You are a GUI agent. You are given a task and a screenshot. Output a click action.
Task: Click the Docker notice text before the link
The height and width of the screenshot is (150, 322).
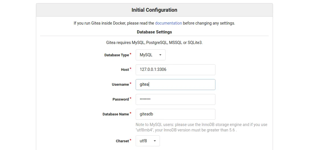point(114,23)
